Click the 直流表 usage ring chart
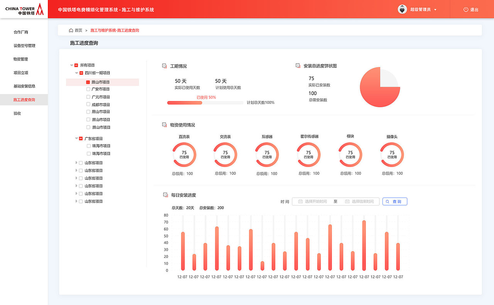The width and height of the screenshot is (494, 305). pyautogui.click(x=184, y=155)
